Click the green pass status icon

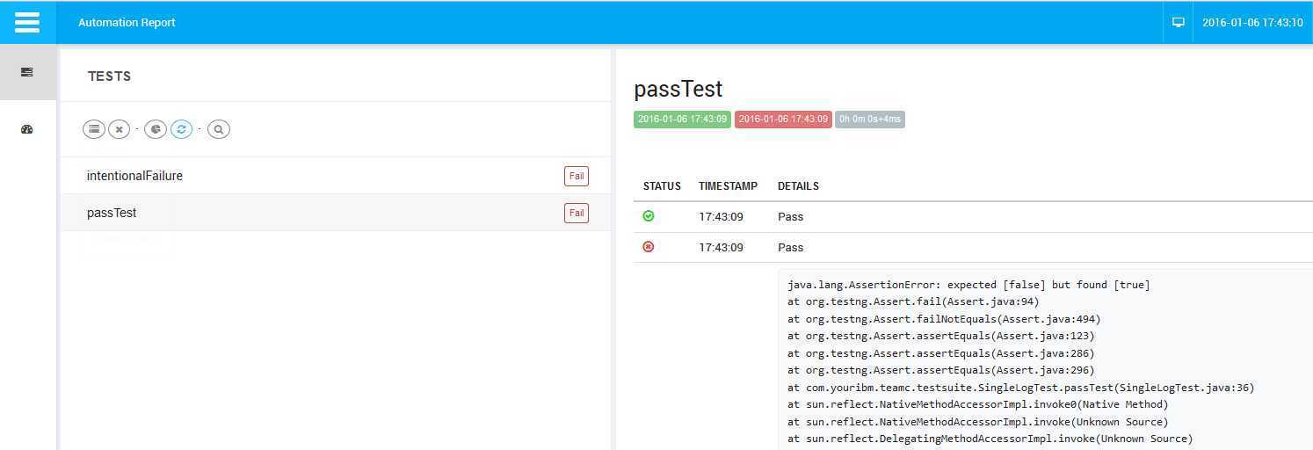pyautogui.click(x=649, y=216)
